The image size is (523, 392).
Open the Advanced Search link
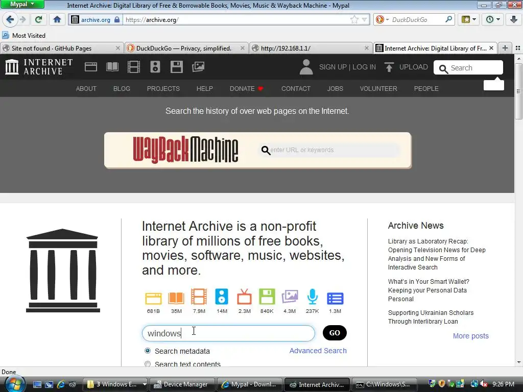pos(318,351)
